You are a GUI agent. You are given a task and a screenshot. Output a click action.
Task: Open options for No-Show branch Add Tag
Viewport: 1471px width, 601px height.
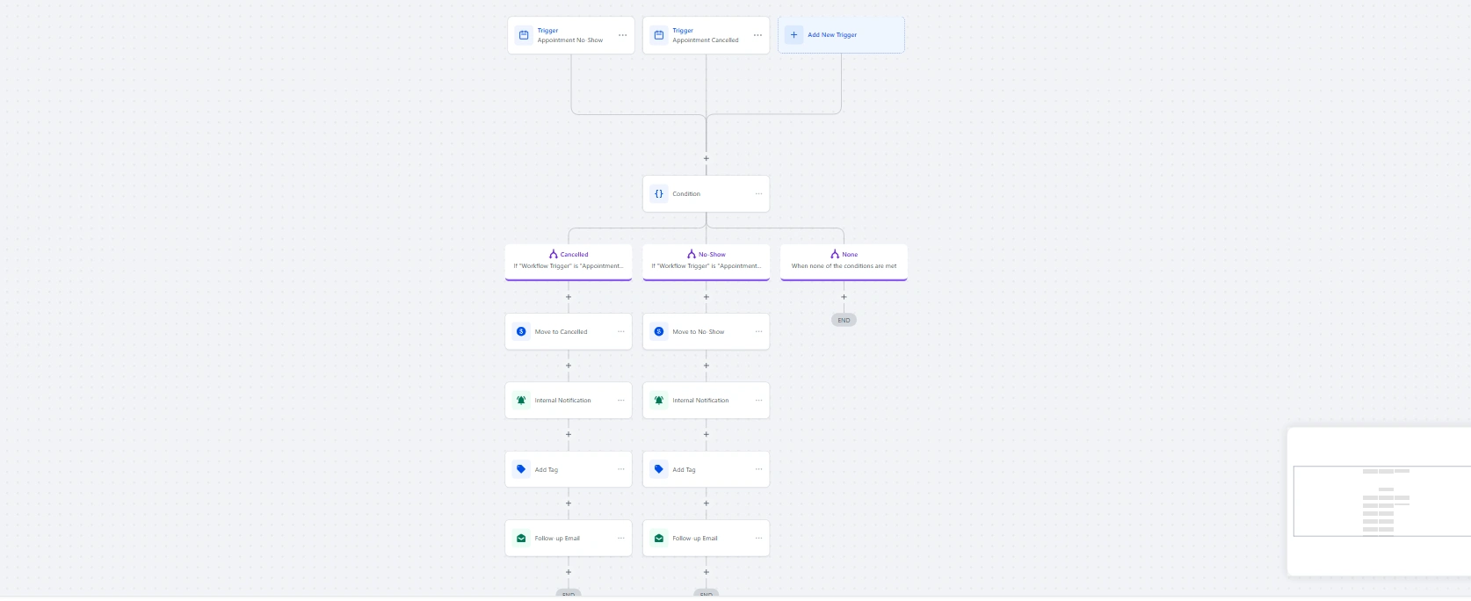point(758,469)
